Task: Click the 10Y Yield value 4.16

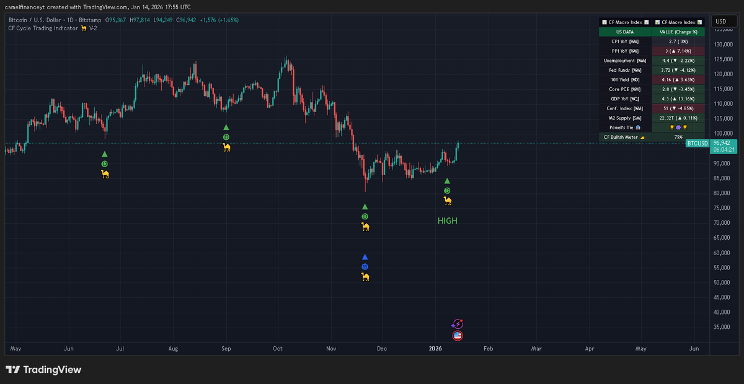Action: 678,80
